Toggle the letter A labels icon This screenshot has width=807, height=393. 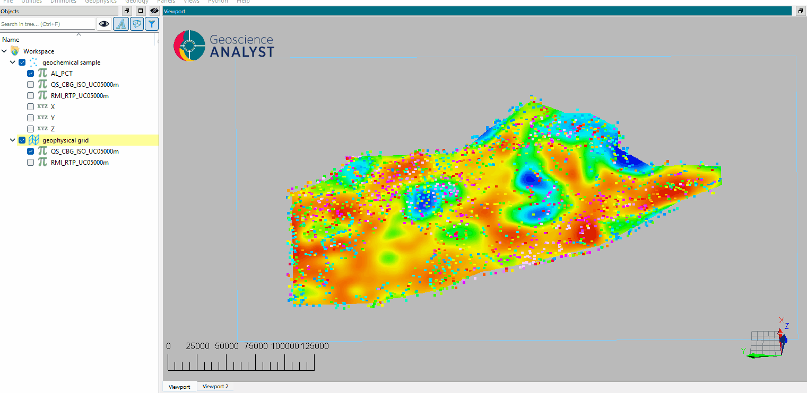point(121,24)
